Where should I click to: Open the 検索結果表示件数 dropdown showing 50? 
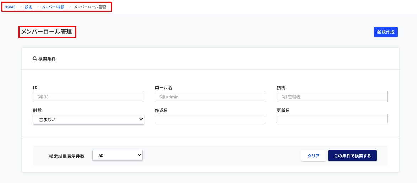(x=118, y=155)
